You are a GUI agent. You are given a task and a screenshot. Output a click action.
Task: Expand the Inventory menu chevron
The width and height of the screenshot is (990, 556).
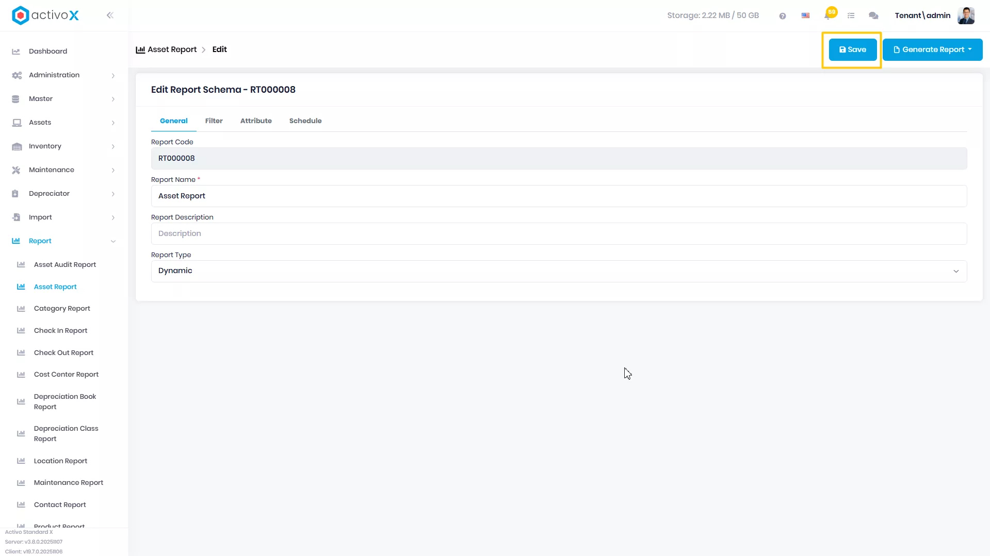click(113, 147)
